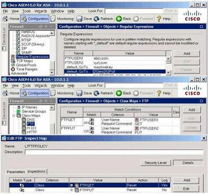Select the FTPUSER2 regular expression row
This screenshot has height=194, width=208.
[x=115, y=63]
